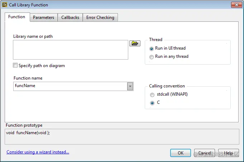
Task: Select Run in any thread option
Action: click(152, 57)
